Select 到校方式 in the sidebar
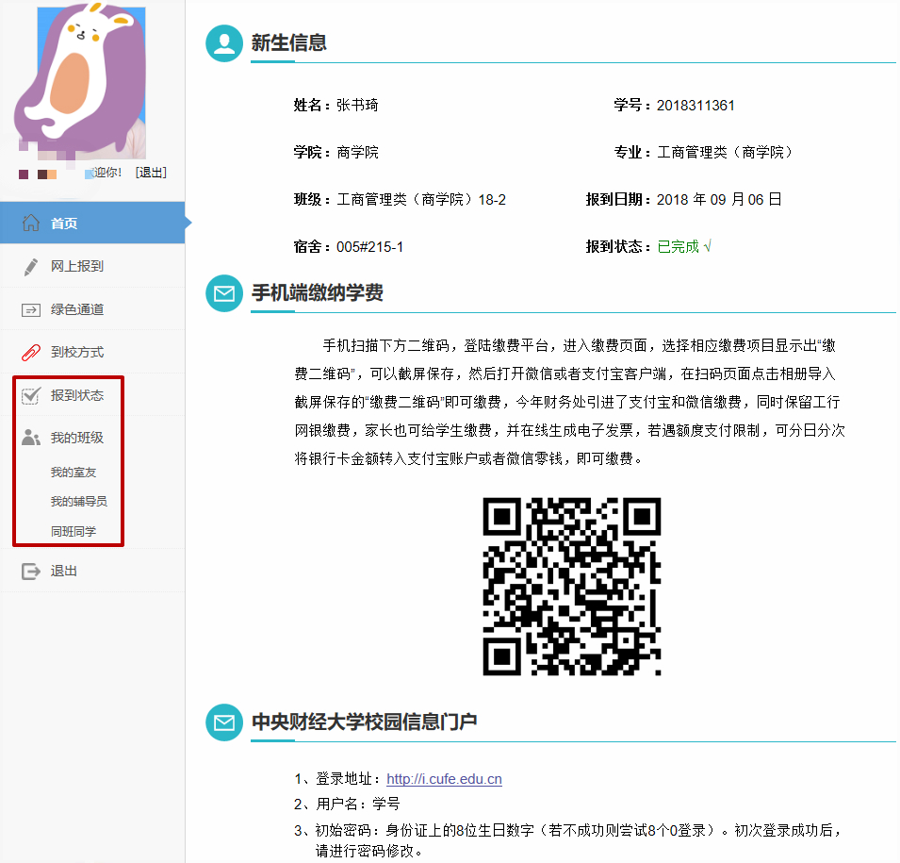Viewport: 900px width, 863px height. point(92,352)
